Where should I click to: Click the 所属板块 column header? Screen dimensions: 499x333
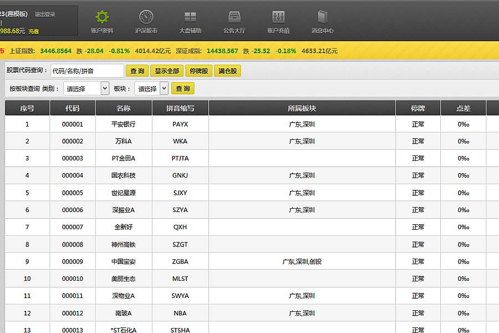(302, 108)
